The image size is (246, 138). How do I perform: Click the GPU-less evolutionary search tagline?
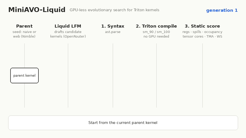114,10
